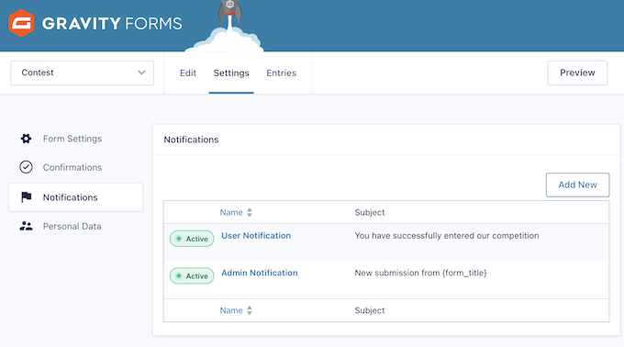Click the Notifications flag icon

pos(27,197)
